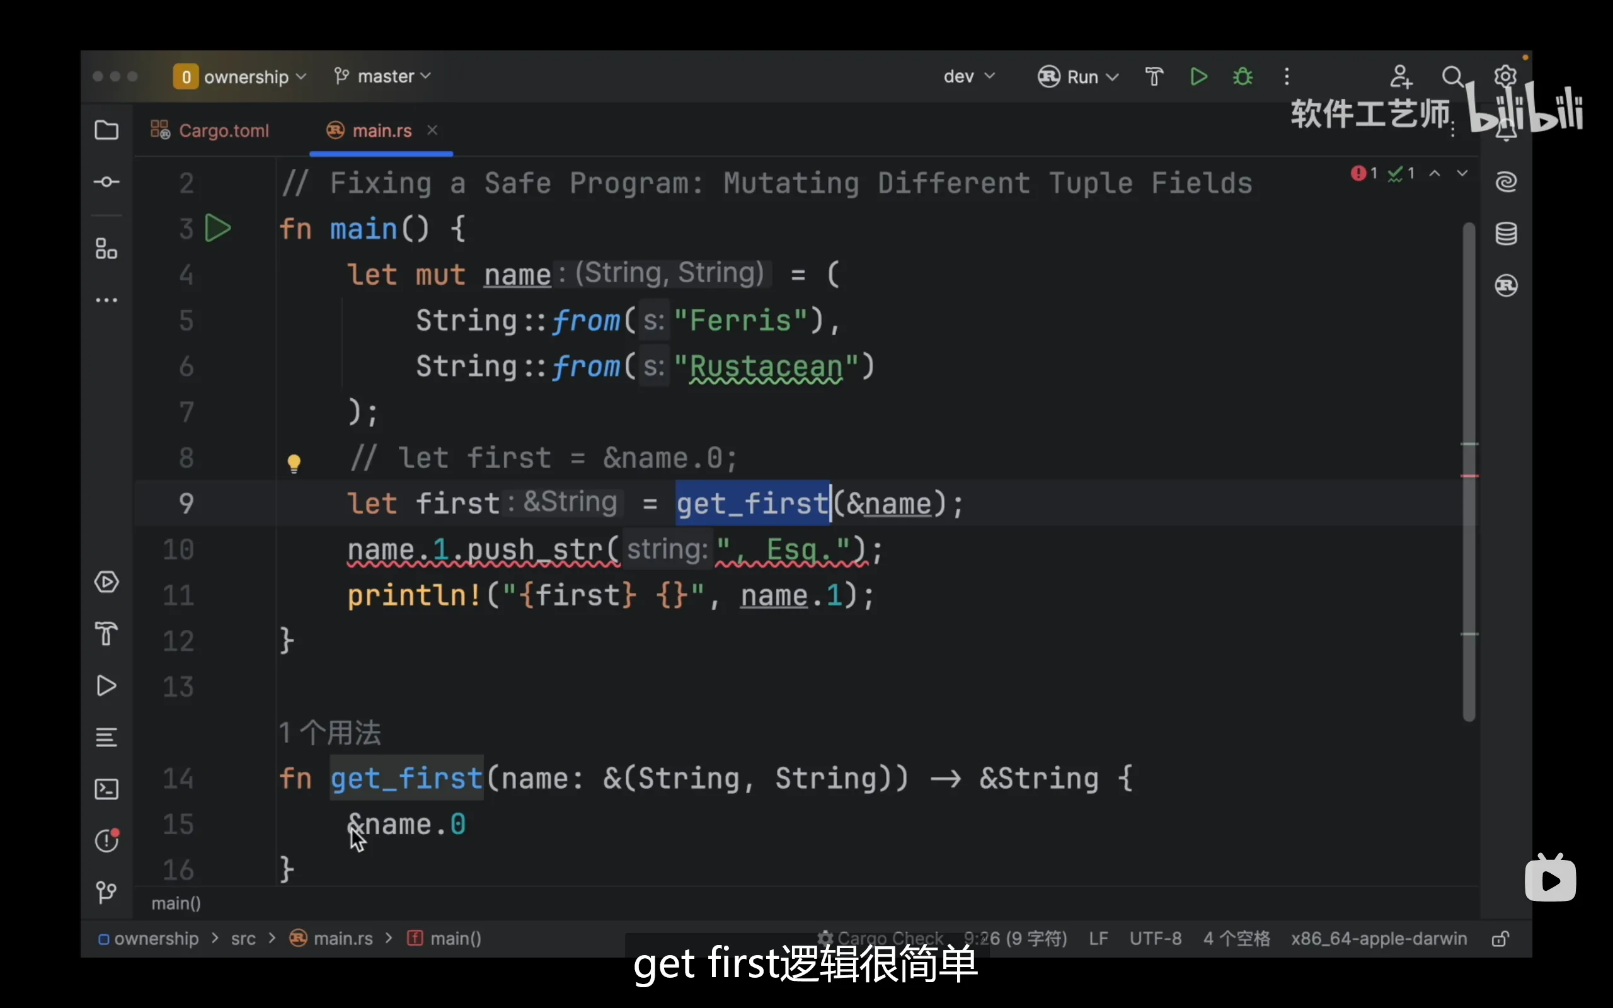Open Search Everywhere magnifier

[x=1452, y=77]
